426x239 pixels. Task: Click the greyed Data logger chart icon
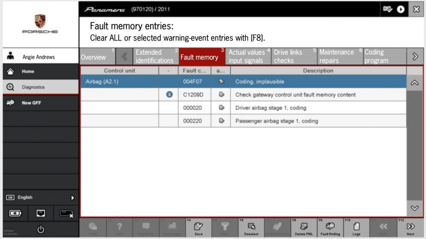click(172, 228)
